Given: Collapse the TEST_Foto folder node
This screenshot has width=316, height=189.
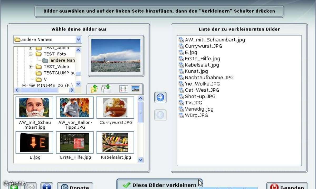Looking at the screenshot, I should point(31,54).
